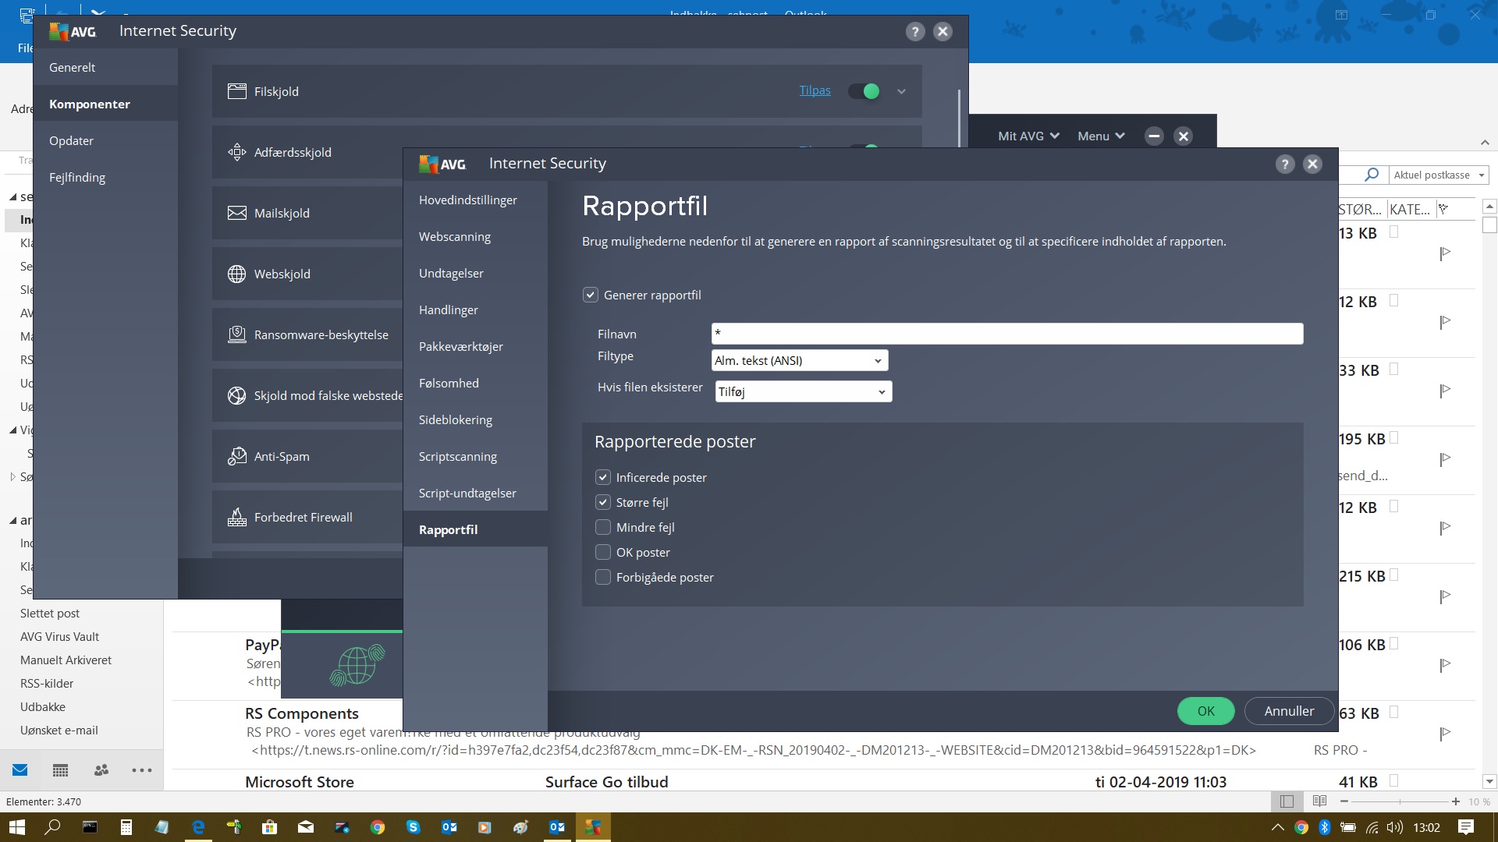This screenshot has width=1498, height=842.
Task: Open the Filskjold component icon
Action: [238, 91]
